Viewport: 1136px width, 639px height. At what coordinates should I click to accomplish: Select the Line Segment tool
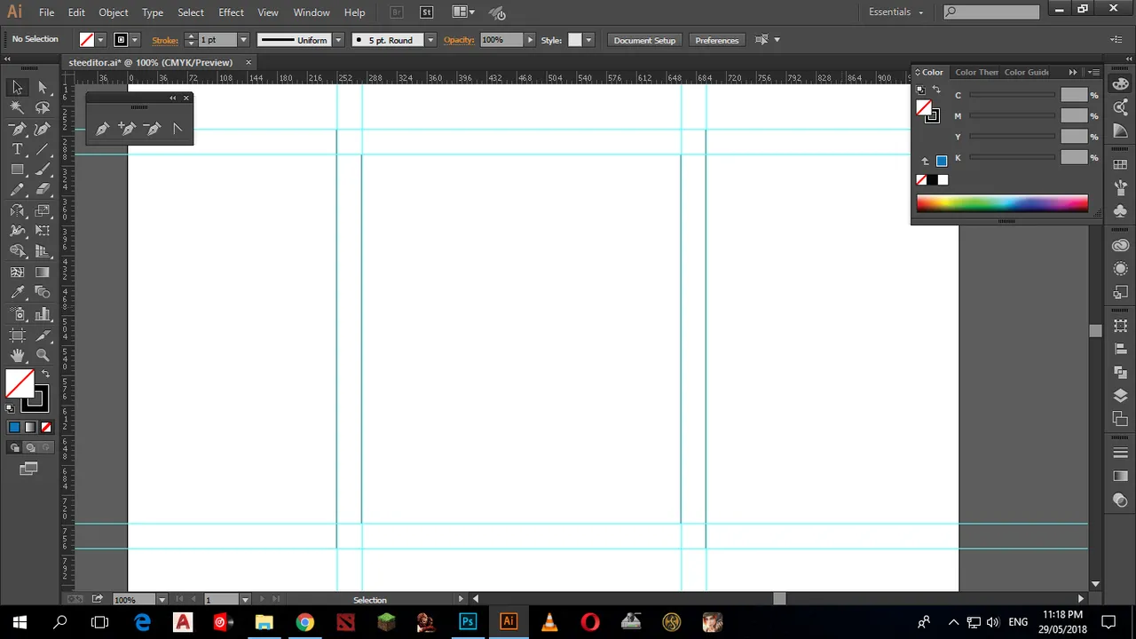42,149
